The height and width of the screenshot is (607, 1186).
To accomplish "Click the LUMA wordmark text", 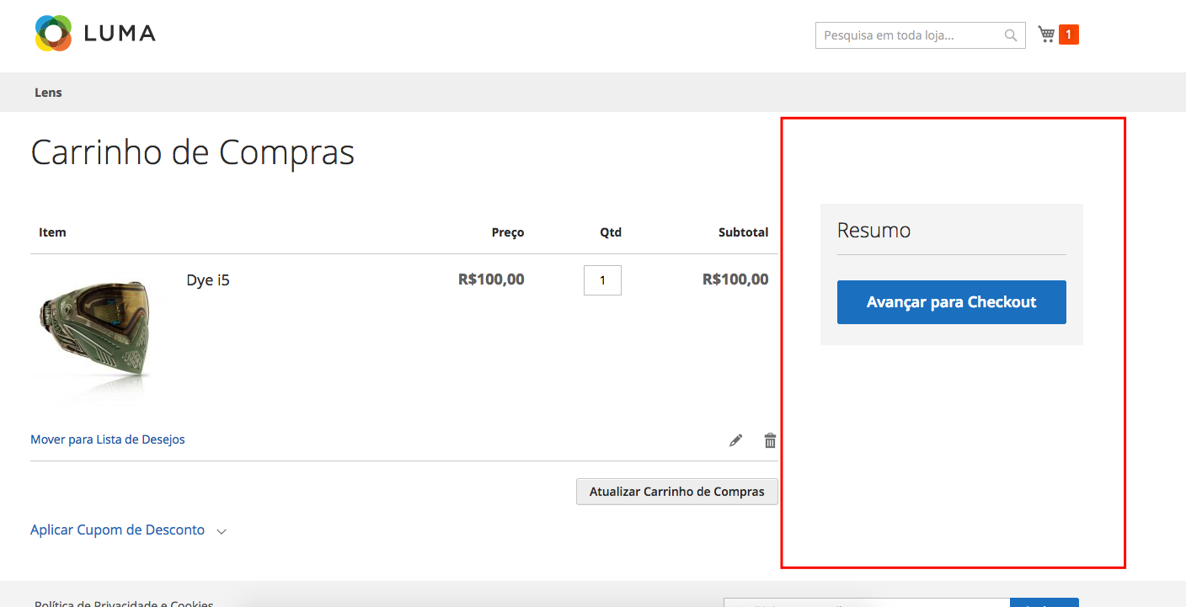I will (120, 34).
